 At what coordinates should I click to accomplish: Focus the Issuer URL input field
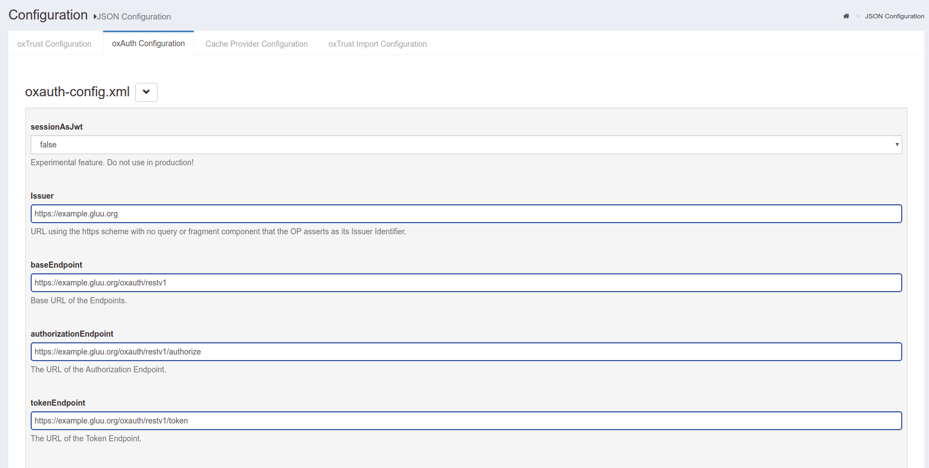(466, 214)
